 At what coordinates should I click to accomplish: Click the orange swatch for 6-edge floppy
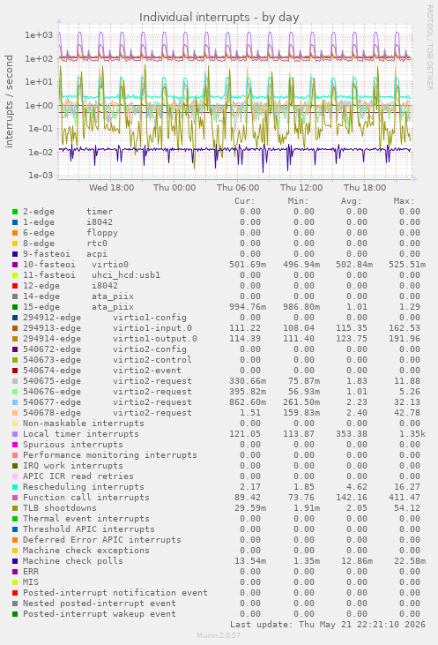[15, 233]
